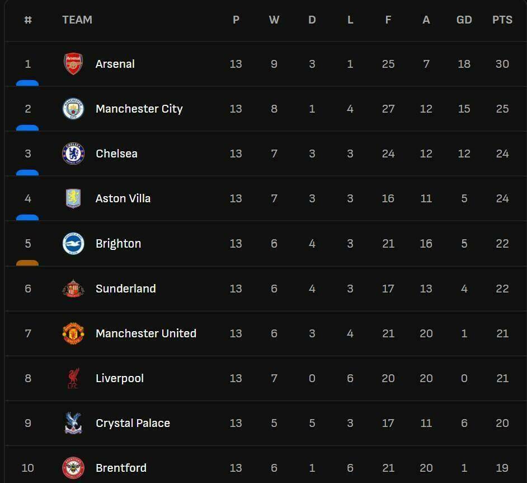Image resolution: width=527 pixels, height=483 pixels.
Task: Click the Crystal Palace team name
Action: [133, 423]
